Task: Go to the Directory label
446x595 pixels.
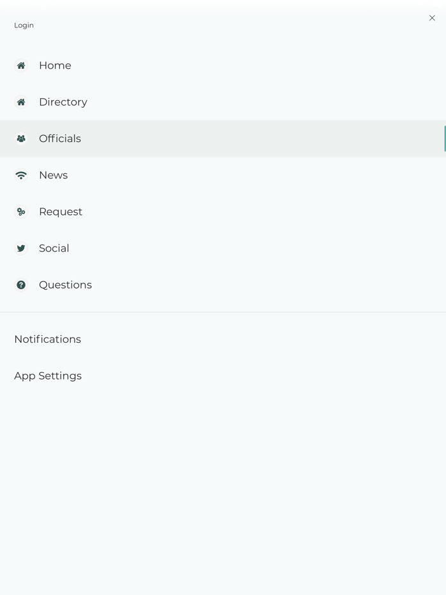Action: (x=63, y=102)
